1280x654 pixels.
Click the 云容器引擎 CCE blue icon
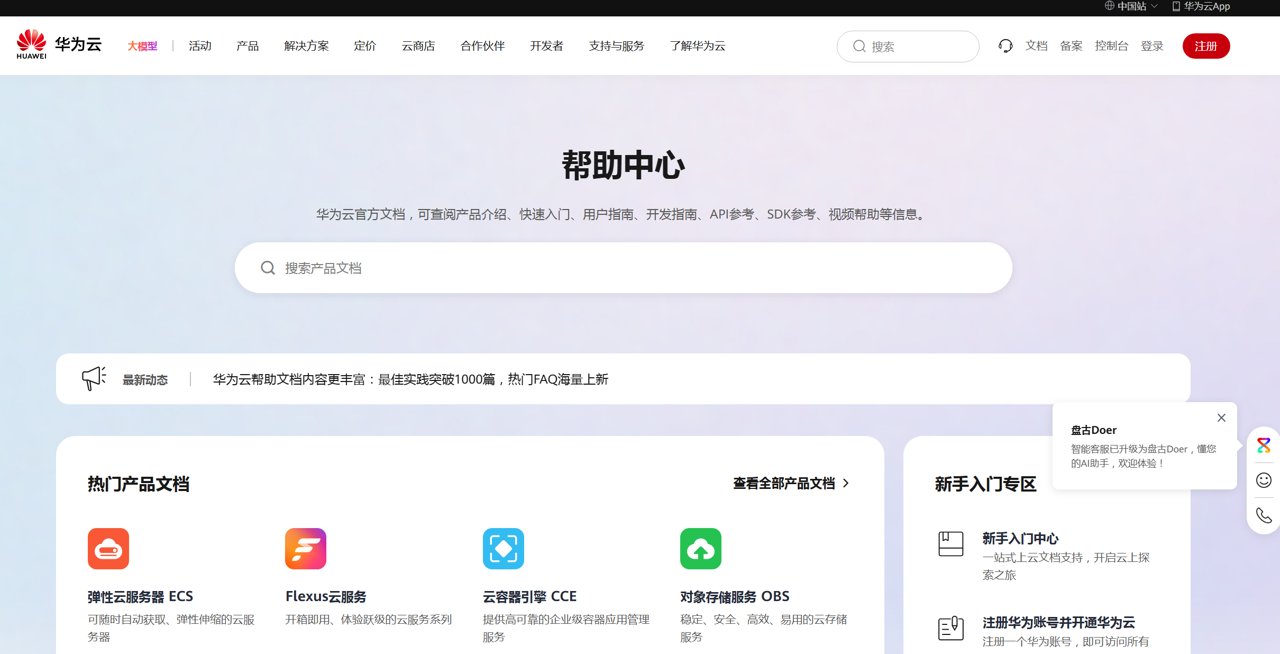pyautogui.click(x=503, y=549)
